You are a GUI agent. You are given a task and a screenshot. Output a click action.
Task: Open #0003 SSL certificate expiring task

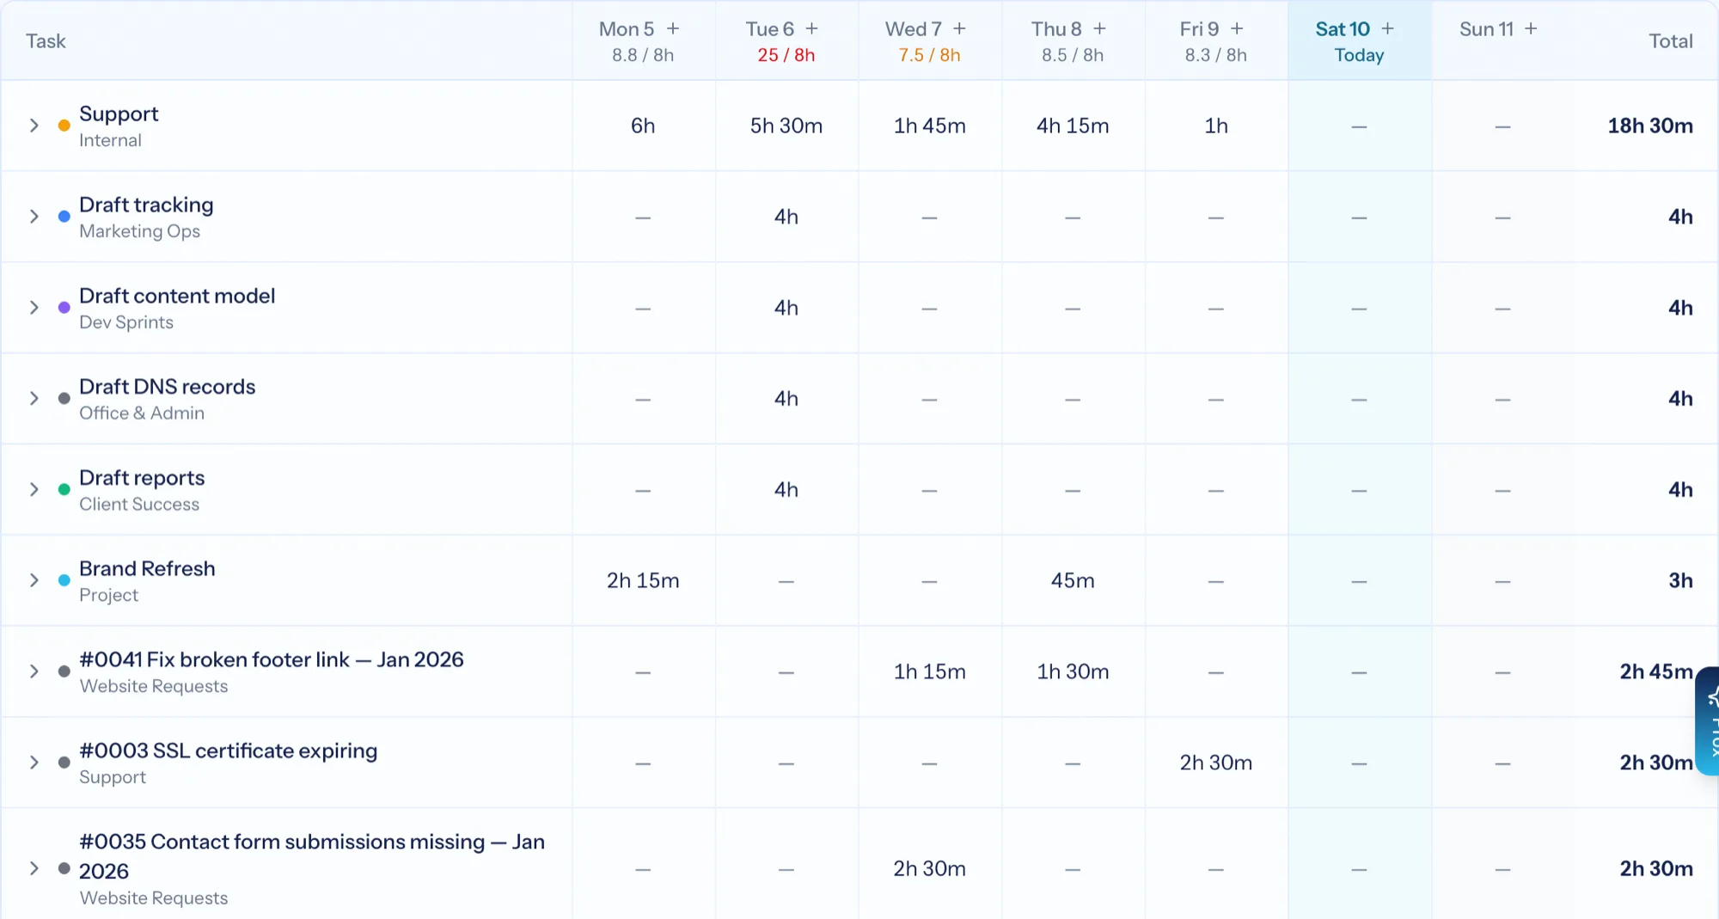tap(228, 751)
